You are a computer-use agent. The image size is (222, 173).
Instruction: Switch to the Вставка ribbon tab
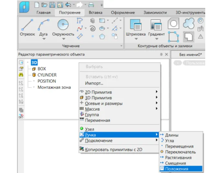(96, 13)
